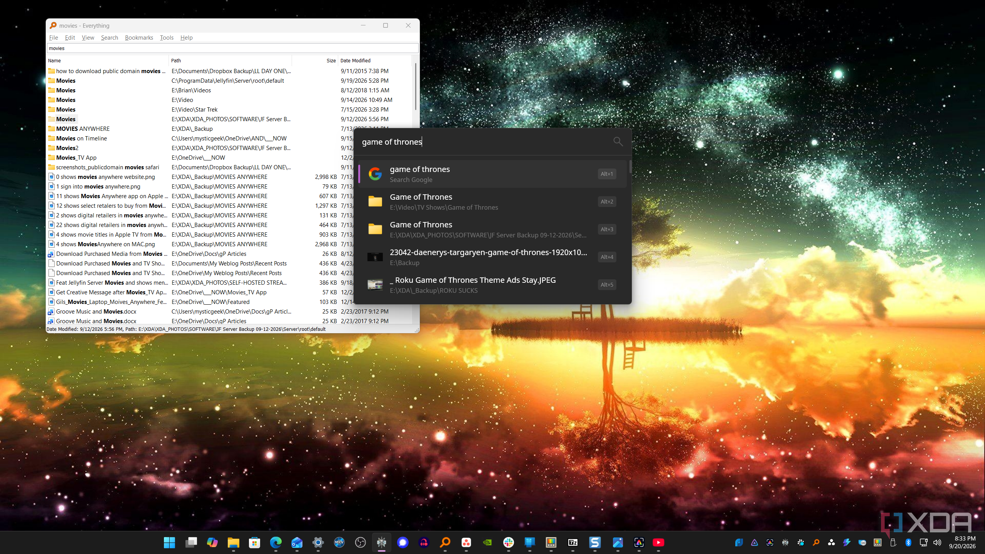Open the clock showing 8:33 PM
The width and height of the screenshot is (985, 554).
tap(963, 542)
